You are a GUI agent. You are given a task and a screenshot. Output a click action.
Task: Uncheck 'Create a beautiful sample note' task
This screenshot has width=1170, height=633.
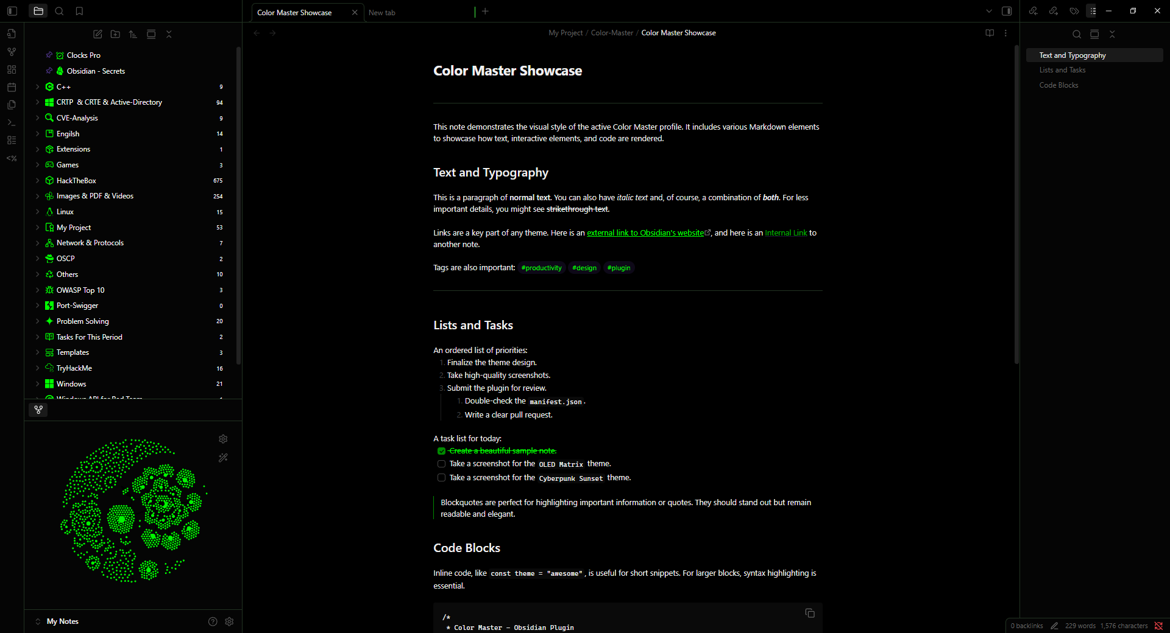[441, 451]
